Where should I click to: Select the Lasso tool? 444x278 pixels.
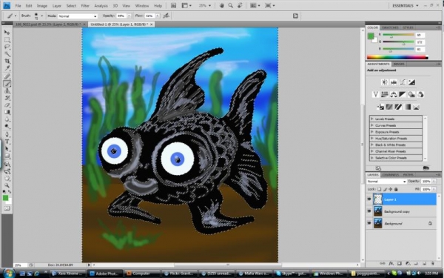[x=7, y=47]
